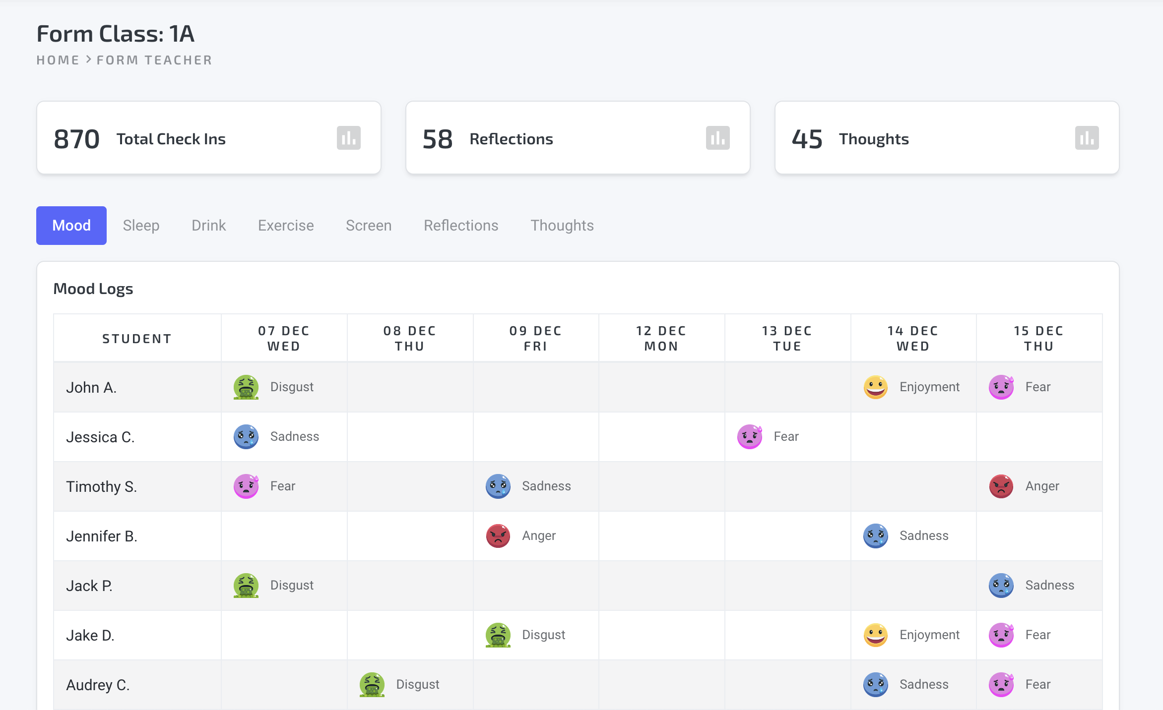Click the 09 DEC FRI column header
The width and height of the screenshot is (1163, 710).
tap(535, 338)
